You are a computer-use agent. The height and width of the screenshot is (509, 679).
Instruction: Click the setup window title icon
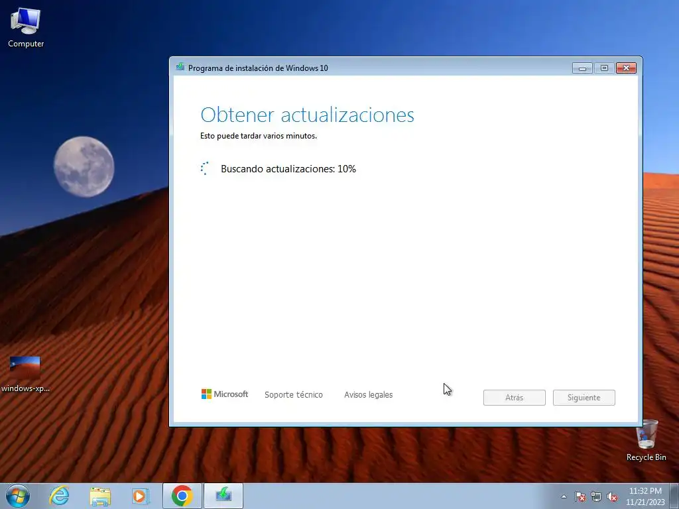pos(180,67)
